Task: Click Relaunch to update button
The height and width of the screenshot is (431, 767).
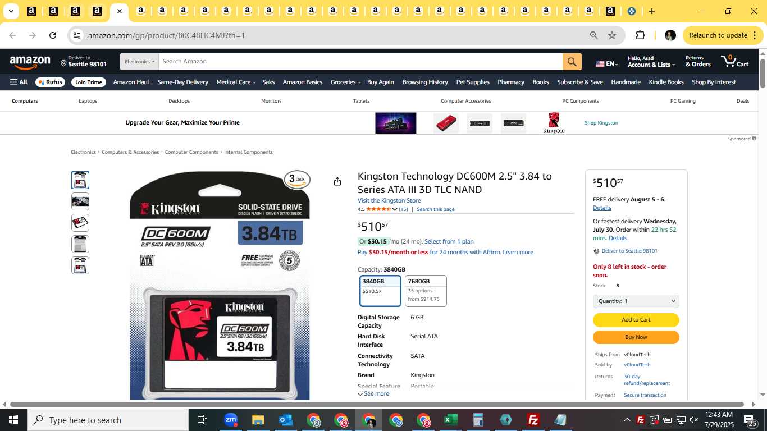Action: 723,35
